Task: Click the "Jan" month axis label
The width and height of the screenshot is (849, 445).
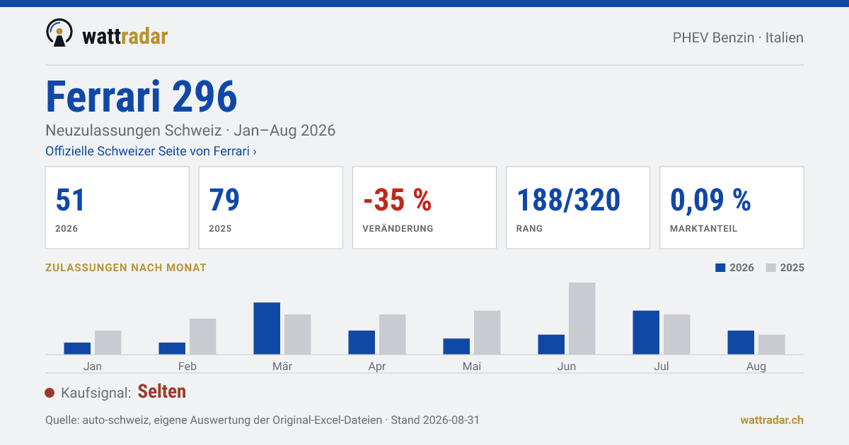Action: click(93, 367)
